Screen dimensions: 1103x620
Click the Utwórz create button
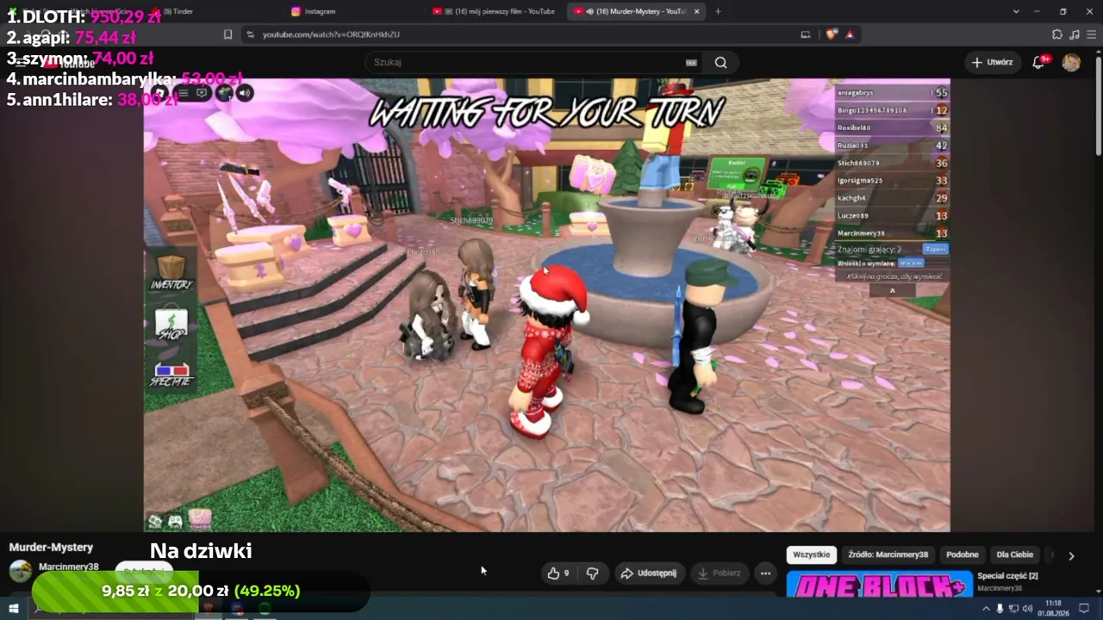[993, 62]
